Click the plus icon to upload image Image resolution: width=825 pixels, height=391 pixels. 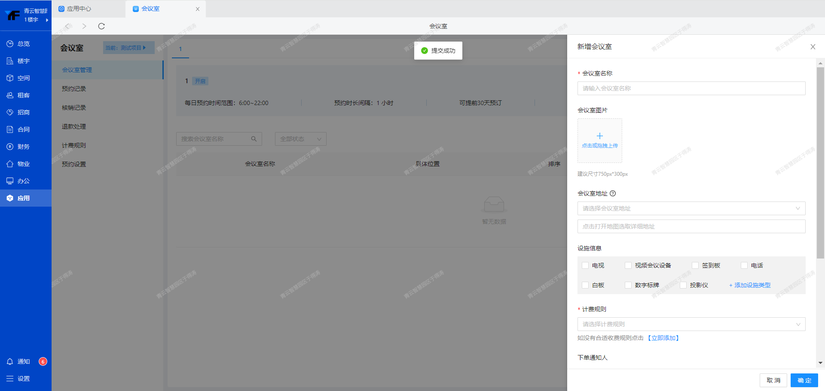[599, 136]
